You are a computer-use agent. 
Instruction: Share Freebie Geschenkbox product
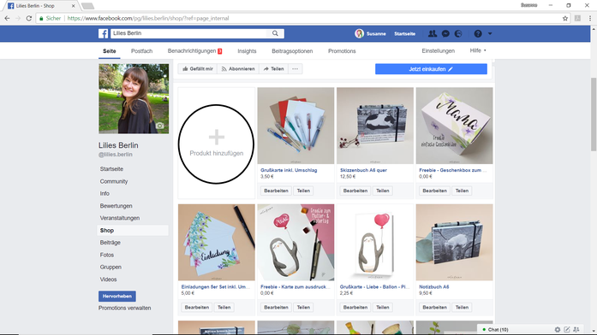[462, 191]
